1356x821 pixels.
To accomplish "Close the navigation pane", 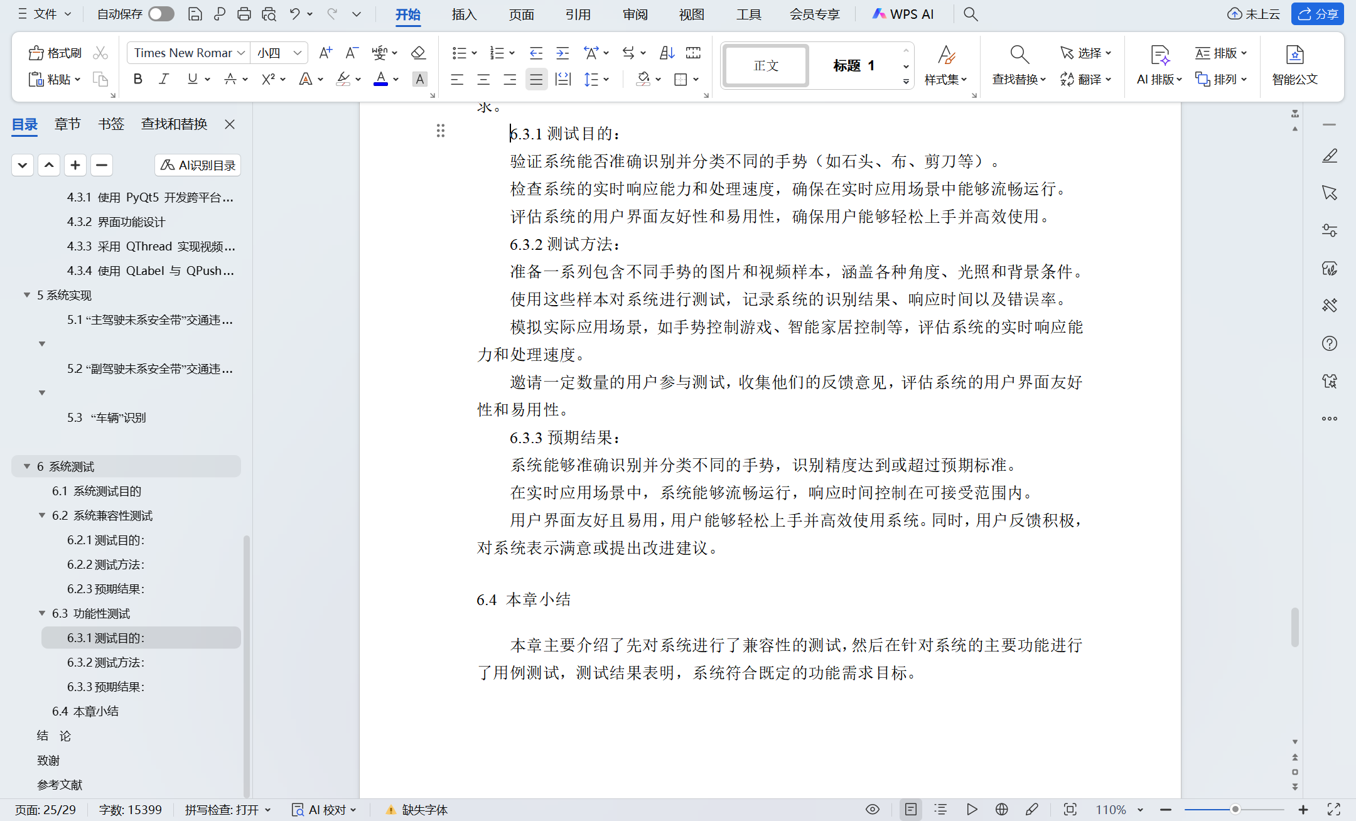I will pos(230,124).
